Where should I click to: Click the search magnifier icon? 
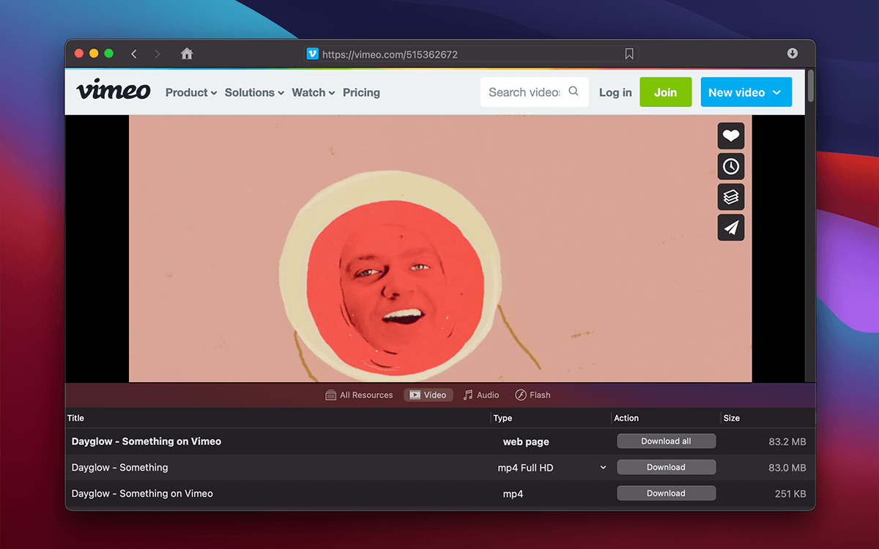[574, 91]
